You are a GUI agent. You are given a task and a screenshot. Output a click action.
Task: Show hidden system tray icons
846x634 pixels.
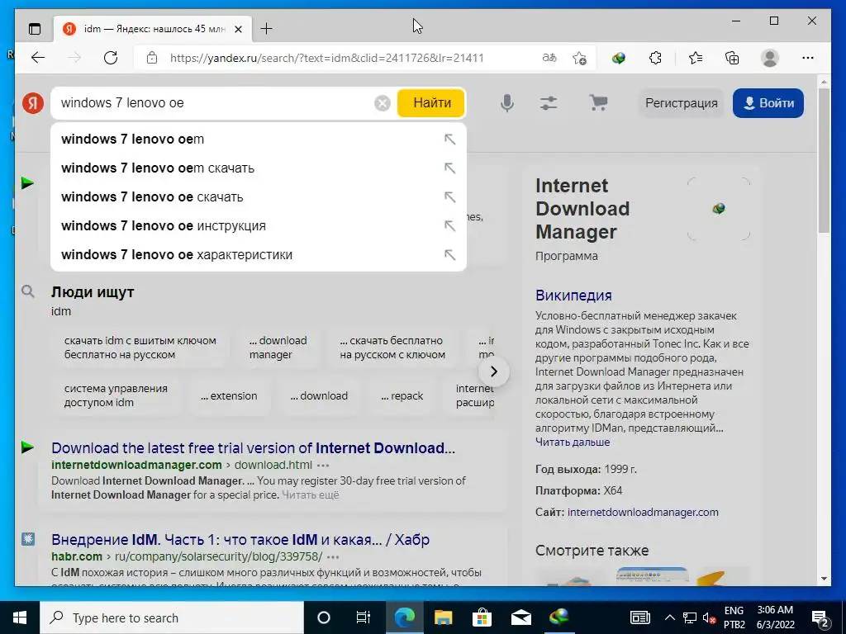pyautogui.click(x=669, y=617)
